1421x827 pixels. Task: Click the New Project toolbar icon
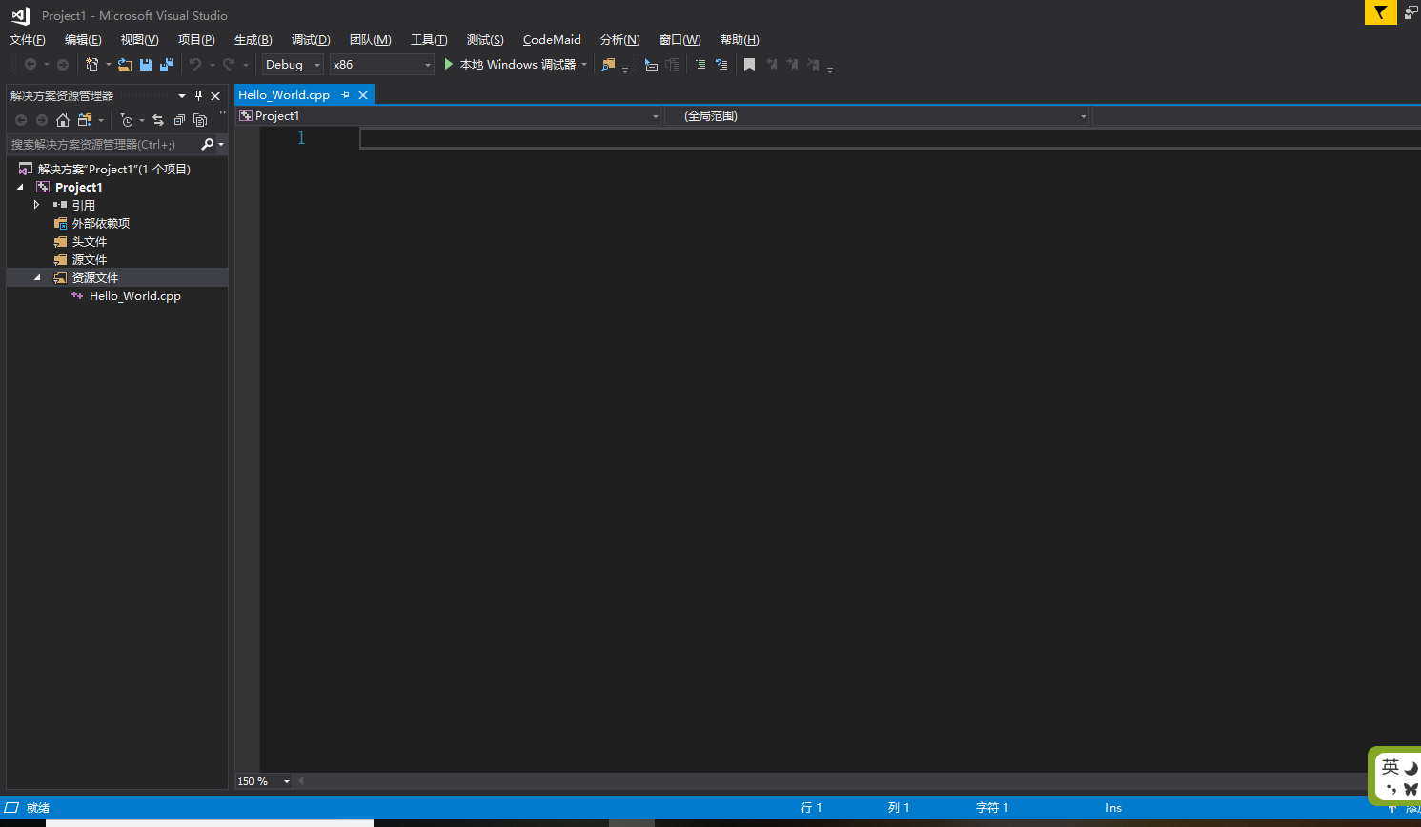pyautogui.click(x=92, y=64)
